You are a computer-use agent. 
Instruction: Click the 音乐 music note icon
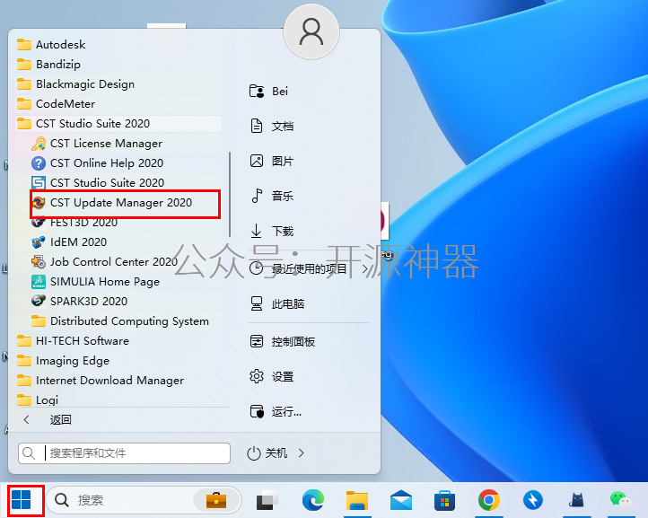257,196
